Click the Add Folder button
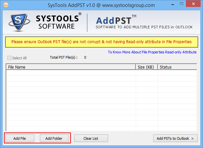 (x=54, y=138)
